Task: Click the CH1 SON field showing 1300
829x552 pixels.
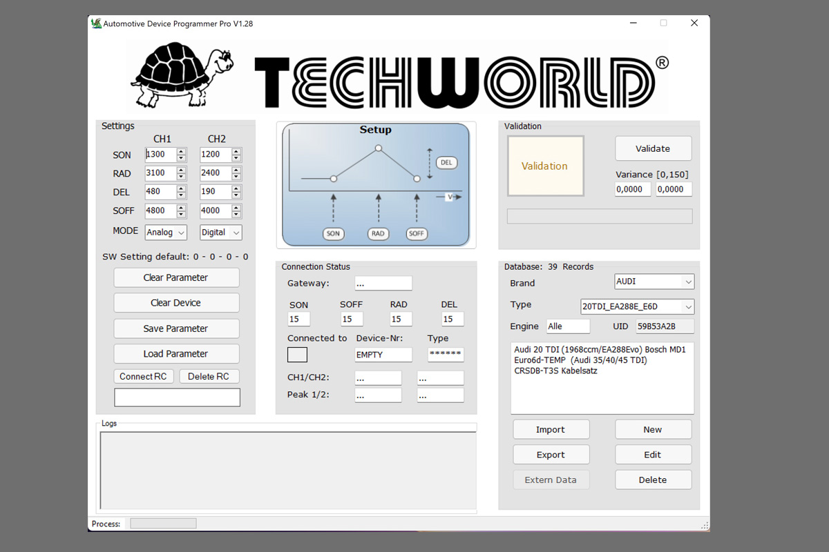Action: pos(161,155)
